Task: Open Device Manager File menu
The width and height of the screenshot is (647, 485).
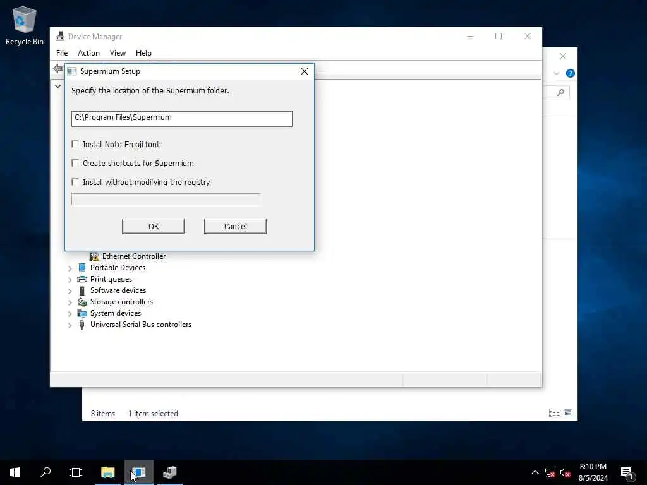Action: (62, 53)
